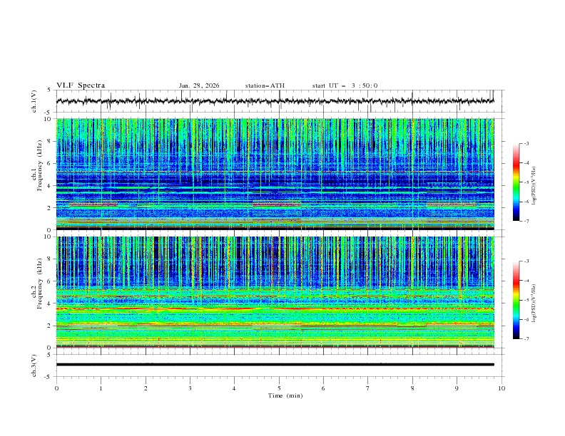The height and width of the screenshot is (436, 565).
Task: Click the ch.2 spectrogram panel
Action: point(278,291)
